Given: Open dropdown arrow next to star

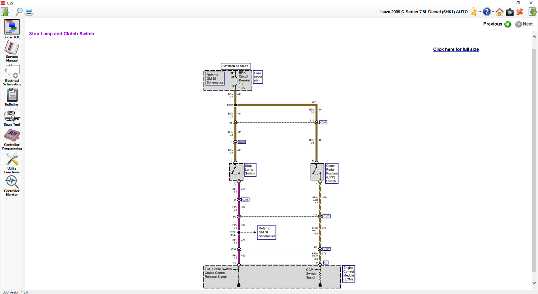Looking at the screenshot, I should pos(480,12).
